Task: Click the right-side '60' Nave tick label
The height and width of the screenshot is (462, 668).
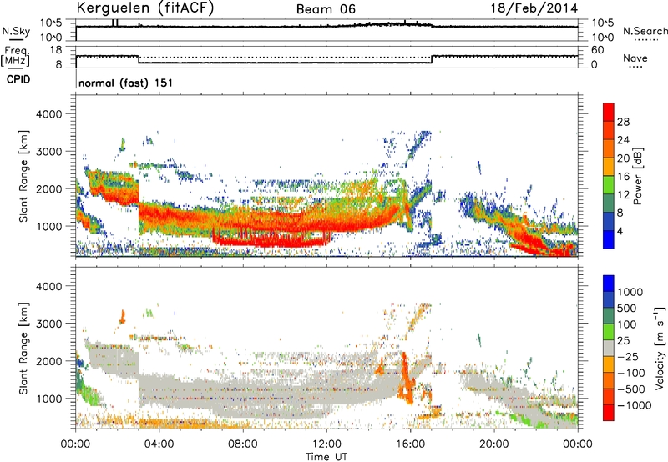Action: tap(598, 50)
